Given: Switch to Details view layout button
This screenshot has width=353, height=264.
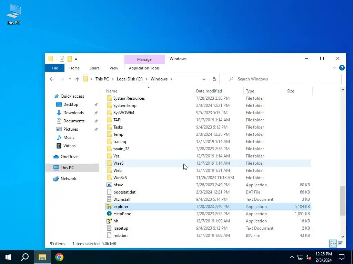Looking at the screenshot, I should 333,243.
